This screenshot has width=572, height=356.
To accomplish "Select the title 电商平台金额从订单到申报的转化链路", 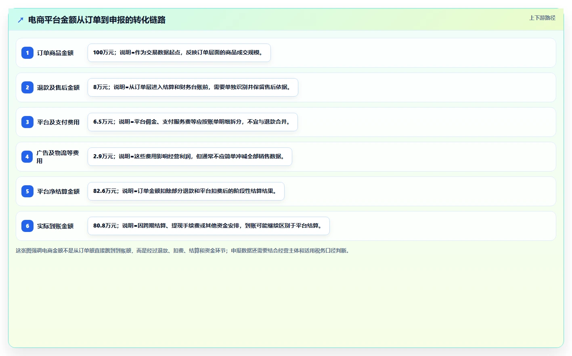I will [97, 20].
